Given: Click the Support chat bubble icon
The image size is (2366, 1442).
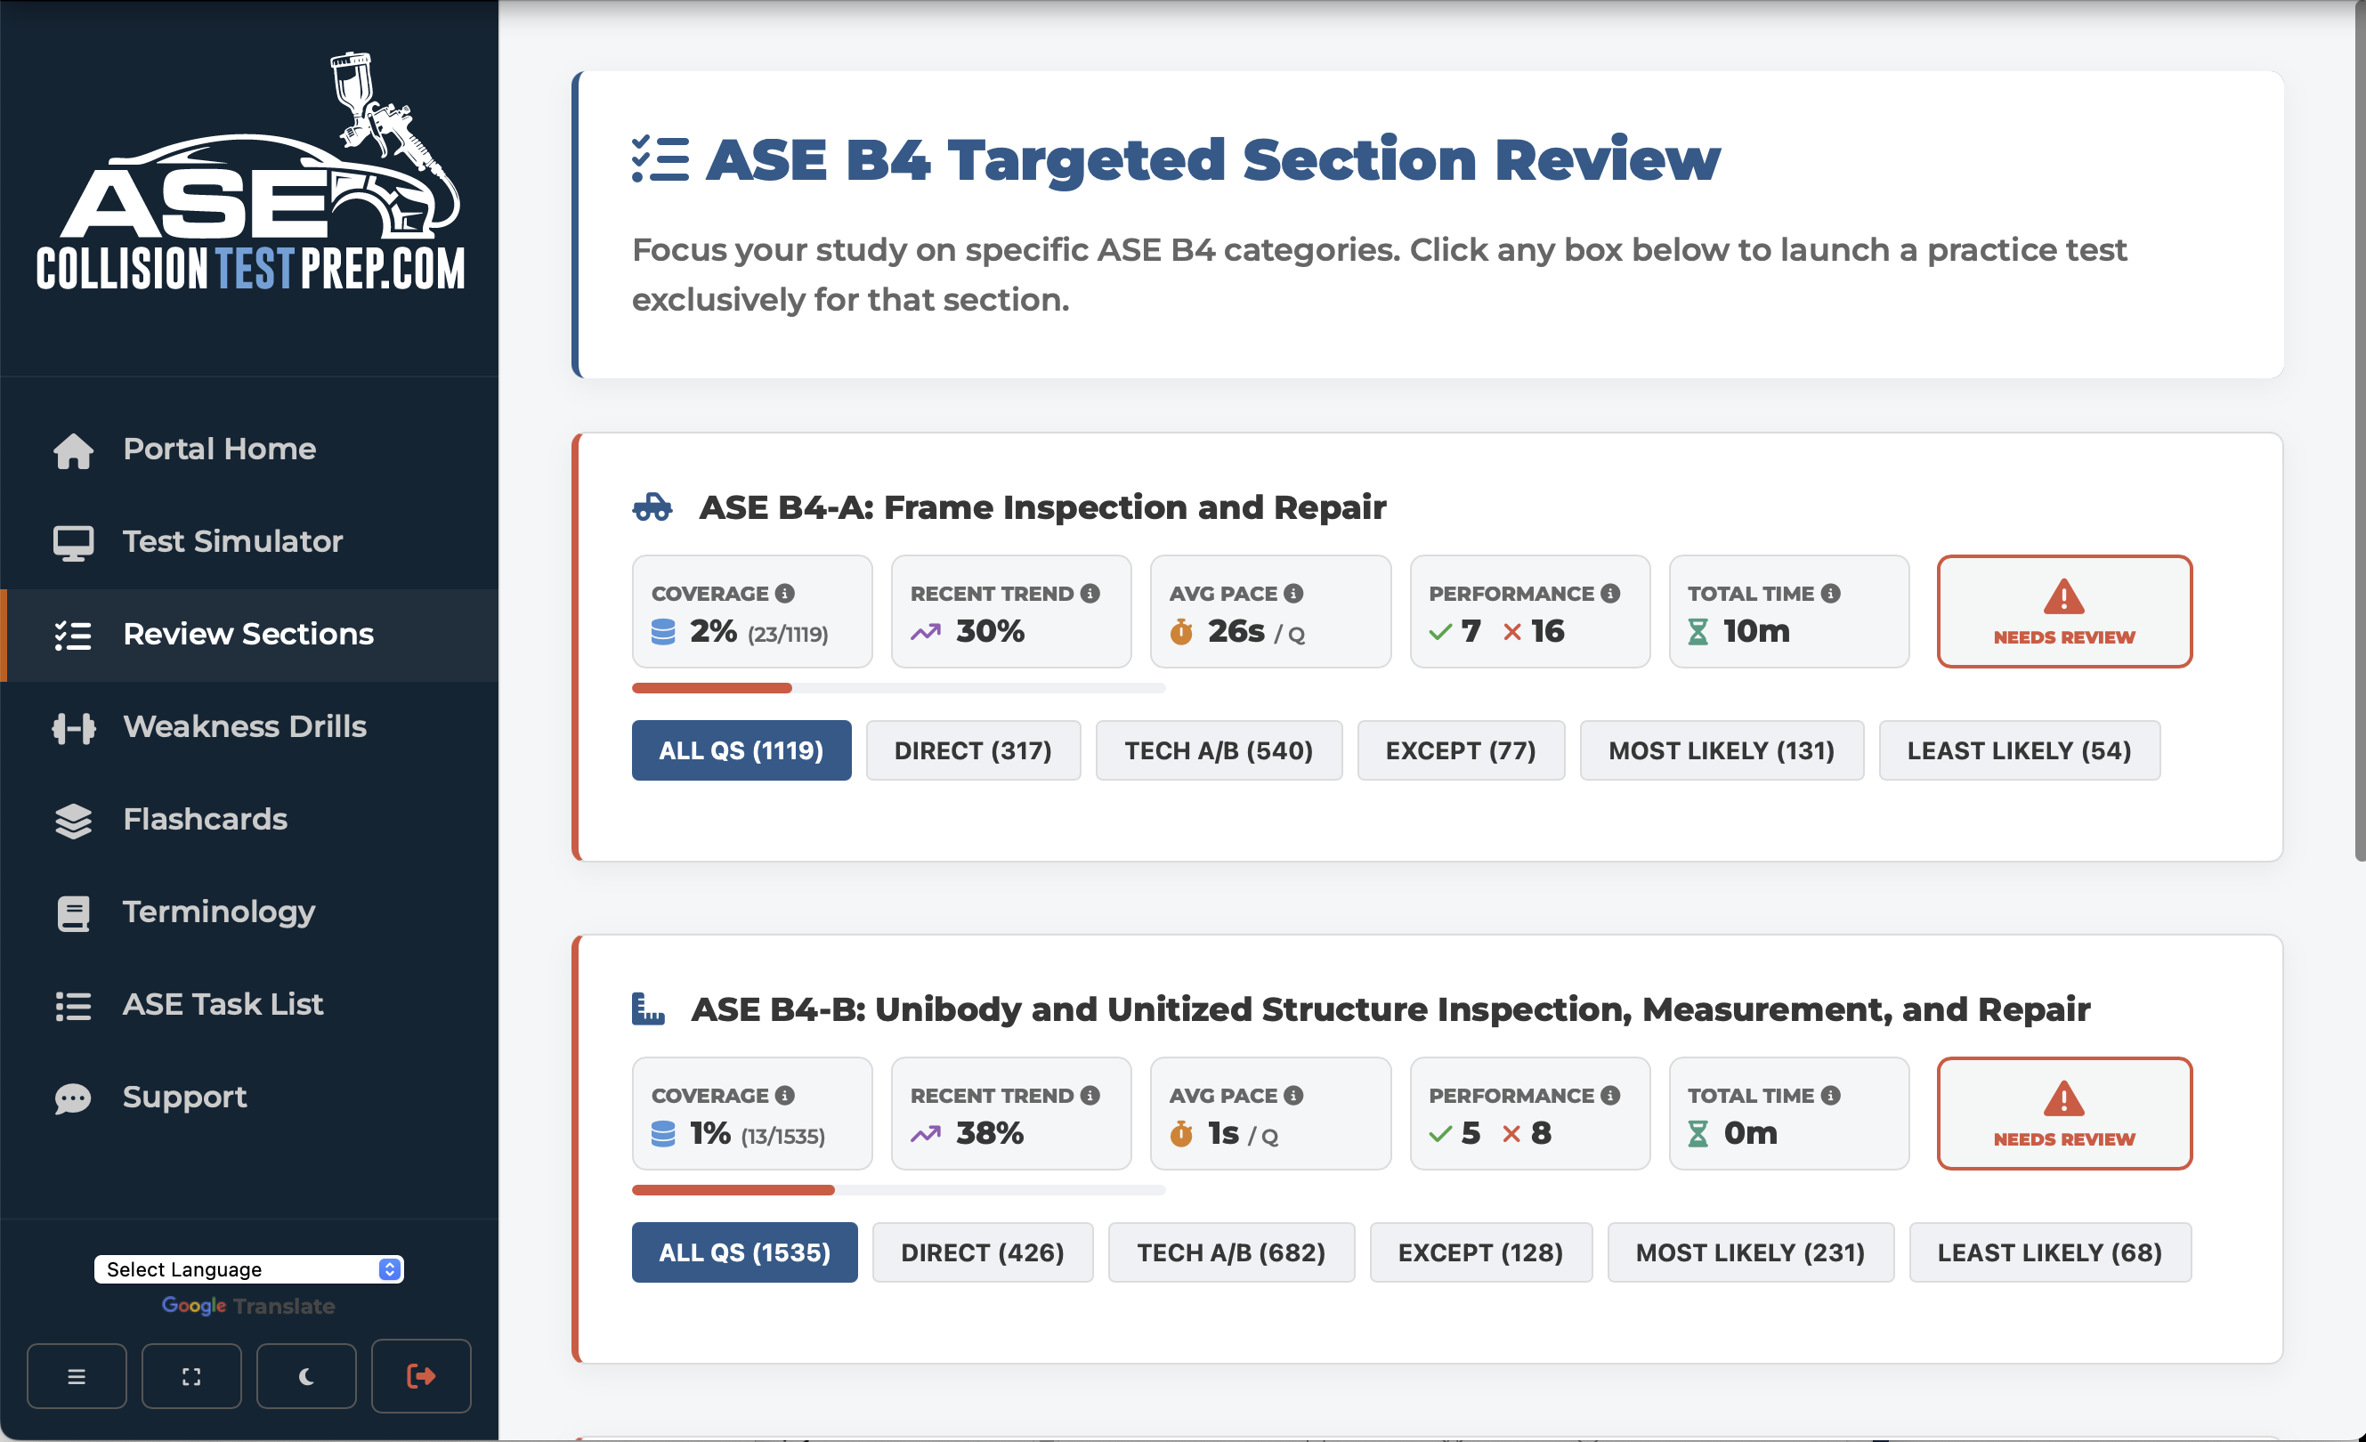Looking at the screenshot, I should tap(73, 1098).
